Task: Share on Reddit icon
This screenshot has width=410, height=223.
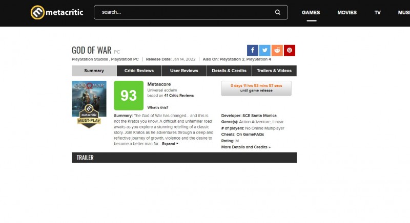Action: click(277, 50)
